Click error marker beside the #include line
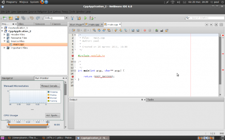This screenshot has height=140, width=225. (73, 56)
